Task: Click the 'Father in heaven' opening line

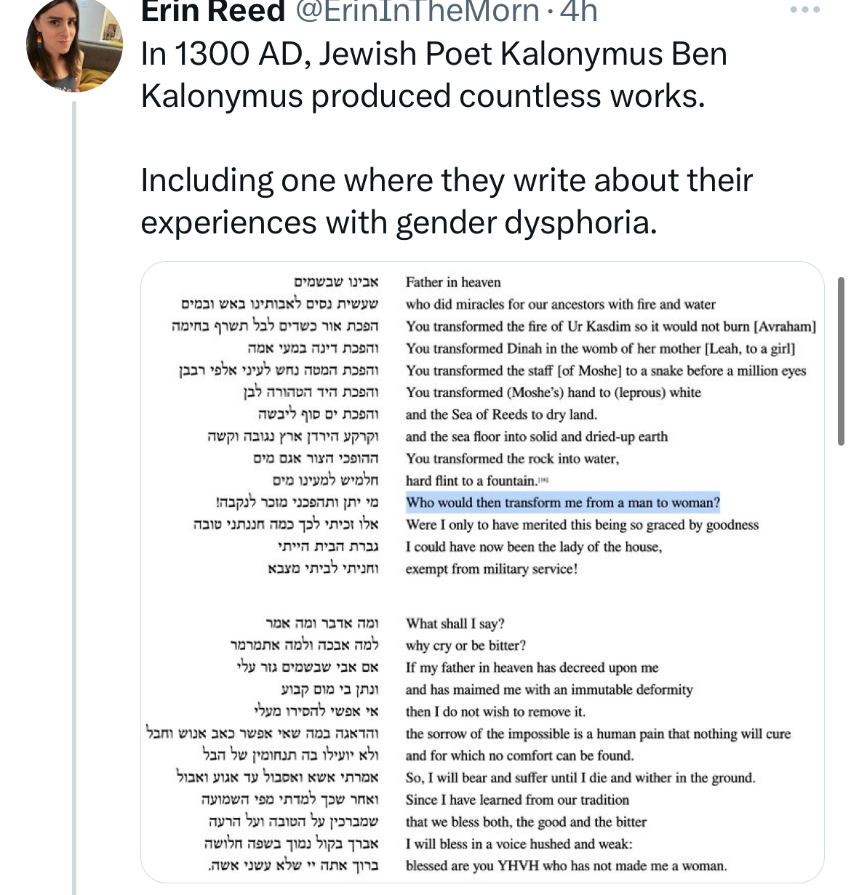Action: pyautogui.click(x=453, y=282)
